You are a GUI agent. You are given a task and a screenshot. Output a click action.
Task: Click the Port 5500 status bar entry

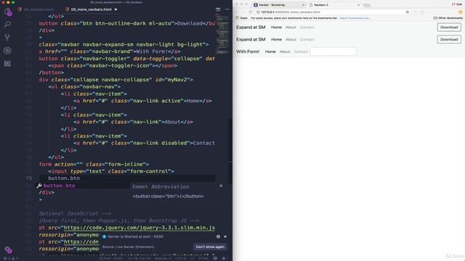click(111, 258)
